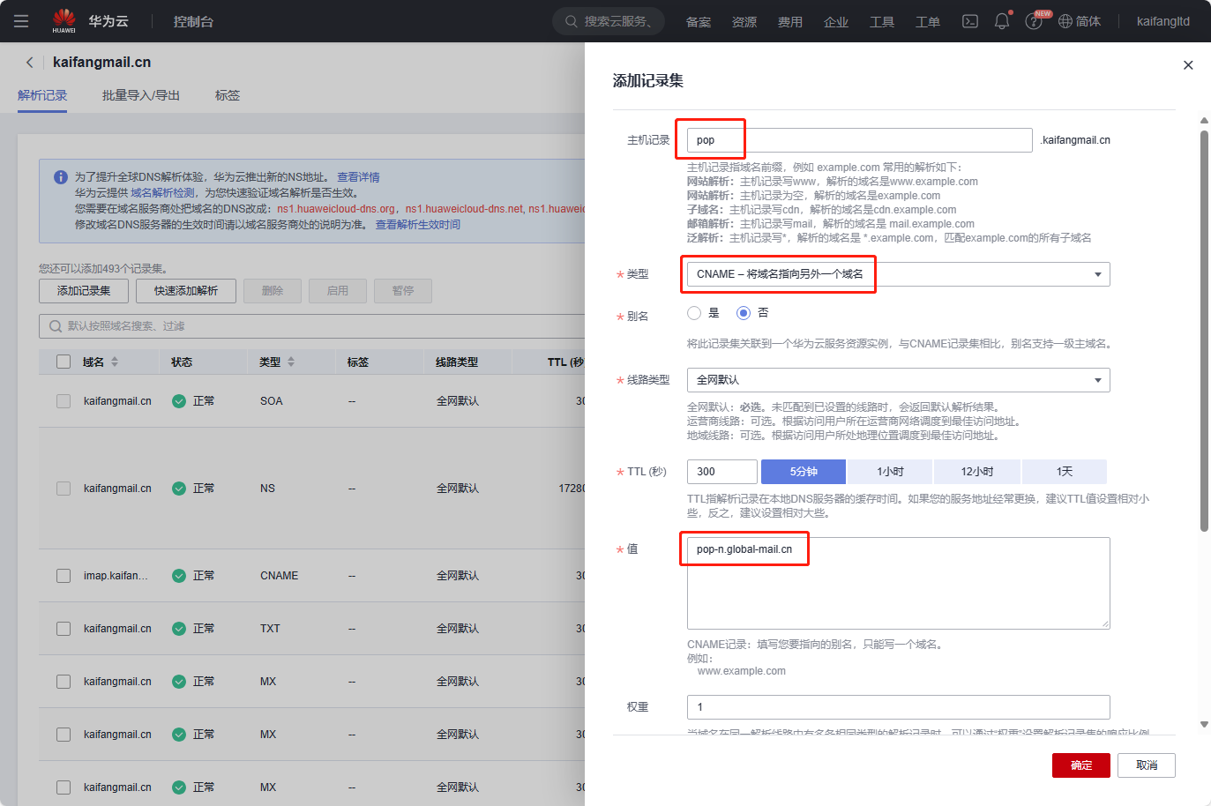Open the 费用 top menu

coord(790,22)
